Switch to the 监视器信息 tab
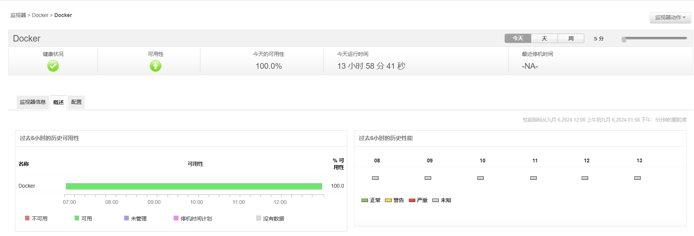694x236 pixels. pos(33,102)
